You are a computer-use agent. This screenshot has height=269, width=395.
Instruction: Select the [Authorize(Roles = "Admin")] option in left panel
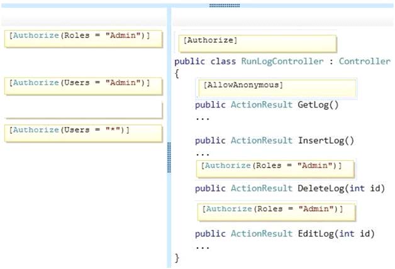(x=84, y=39)
